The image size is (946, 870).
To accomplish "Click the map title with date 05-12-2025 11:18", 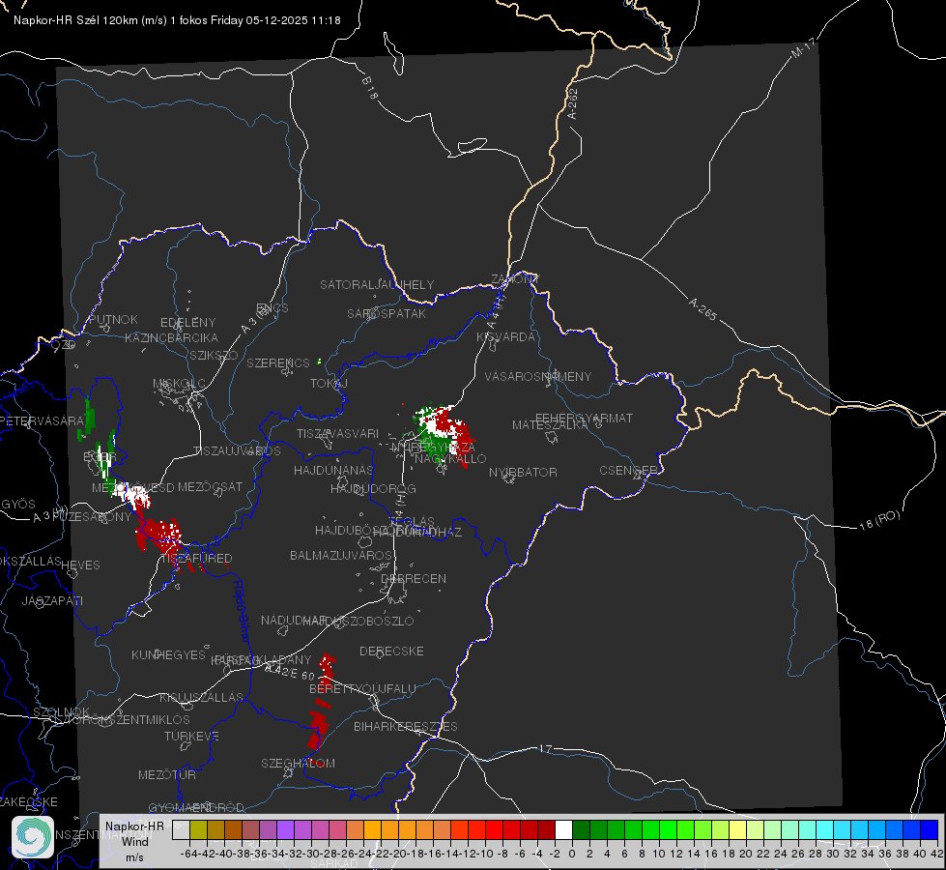I will click(177, 20).
